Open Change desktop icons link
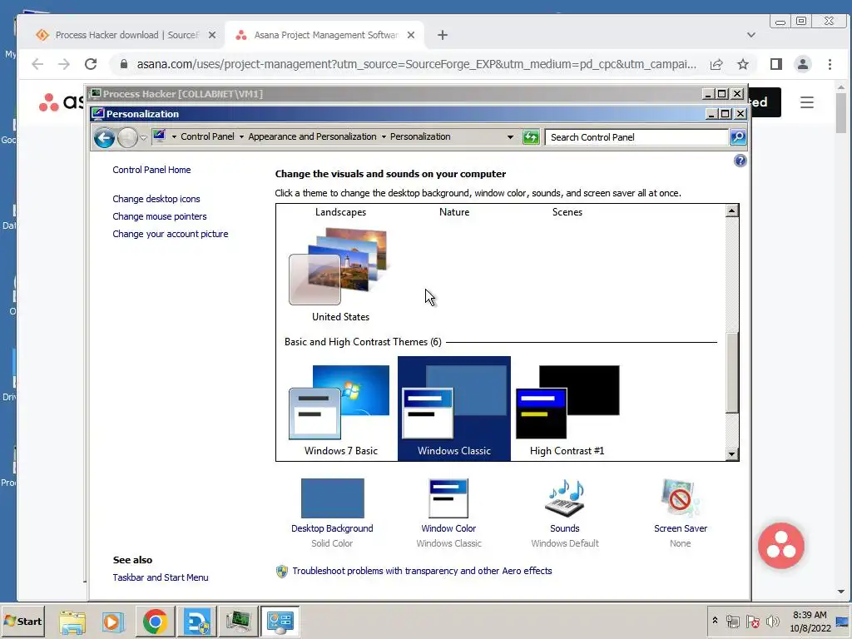This screenshot has width=852, height=639. [156, 199]
